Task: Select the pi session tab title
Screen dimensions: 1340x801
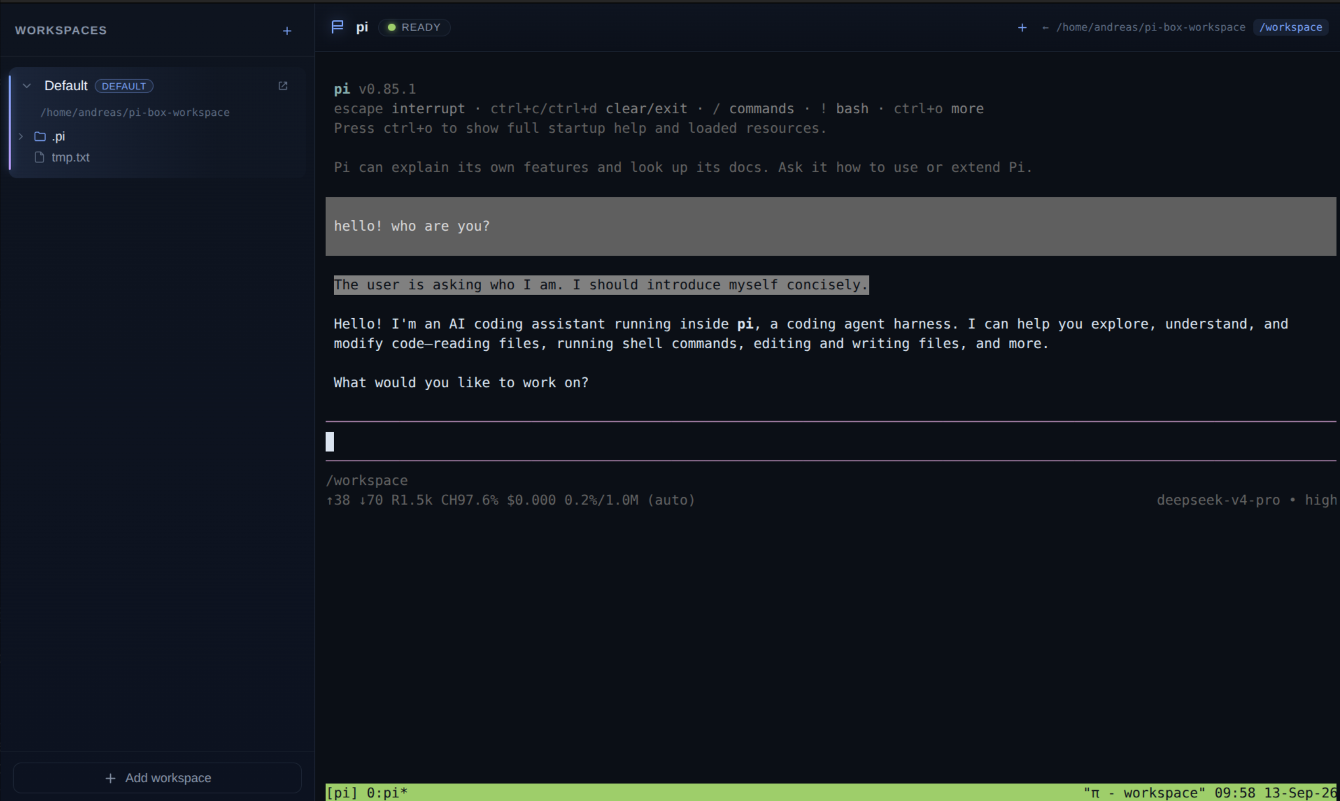Action: [x=362, y=27]
